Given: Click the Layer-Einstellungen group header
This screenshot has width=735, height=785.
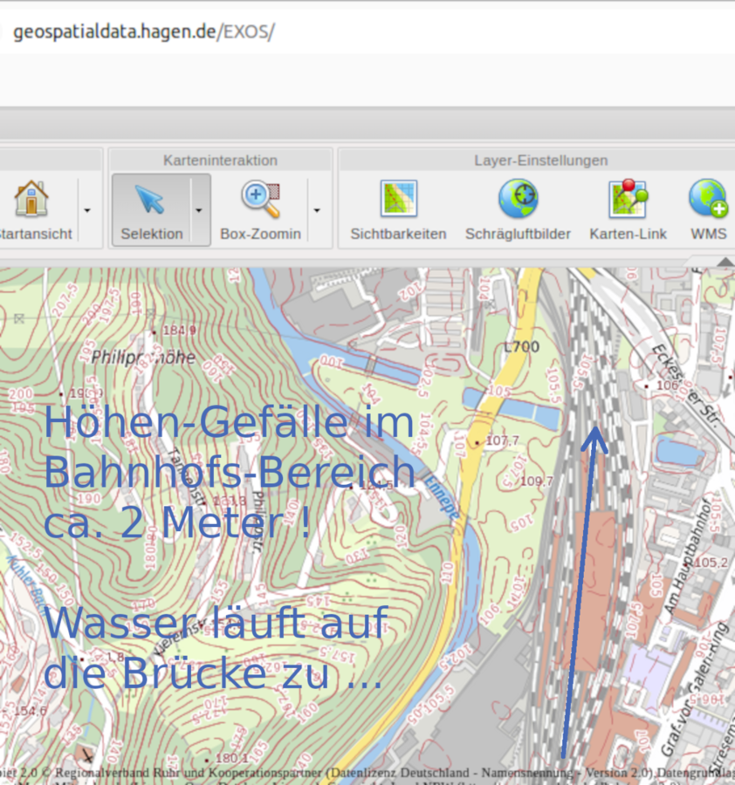Looking at the screenshot, I should [x=540, y=160].
